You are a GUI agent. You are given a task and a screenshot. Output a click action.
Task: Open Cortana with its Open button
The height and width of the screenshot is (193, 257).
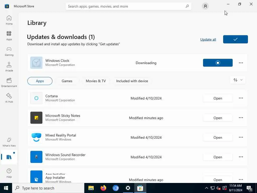point(218,98)
